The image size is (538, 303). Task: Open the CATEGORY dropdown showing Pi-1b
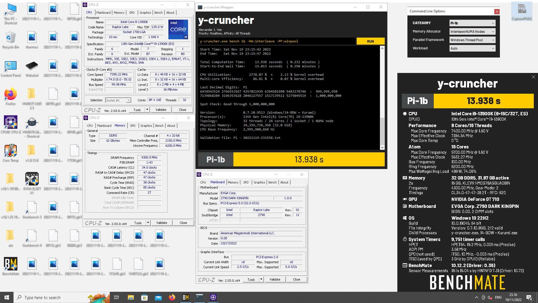click(x=472, y=23)
